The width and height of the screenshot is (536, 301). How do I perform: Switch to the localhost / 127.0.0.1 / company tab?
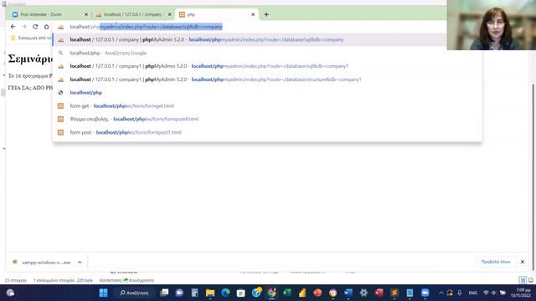(134, 15)
